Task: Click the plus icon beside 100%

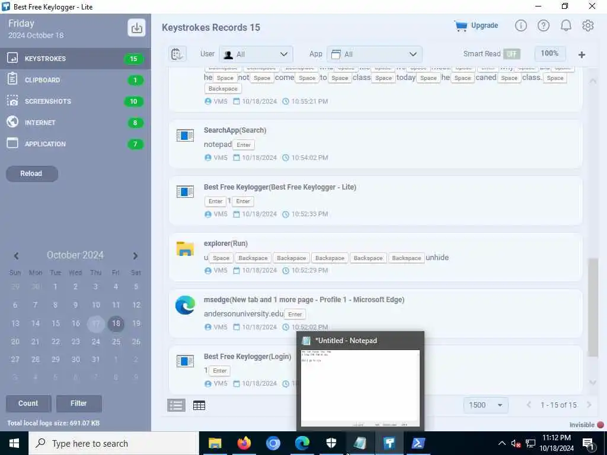Action: coord(582,55)
